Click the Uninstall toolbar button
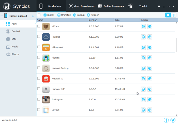Screen dimensions: 178x124 coord(64,15)
